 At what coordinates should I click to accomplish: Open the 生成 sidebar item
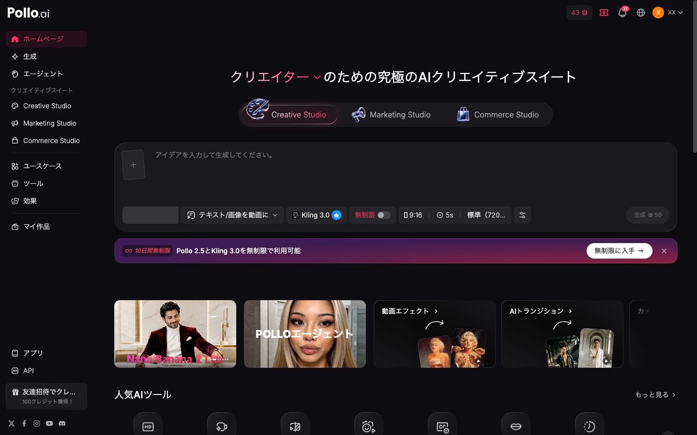(x=46, y=57)
